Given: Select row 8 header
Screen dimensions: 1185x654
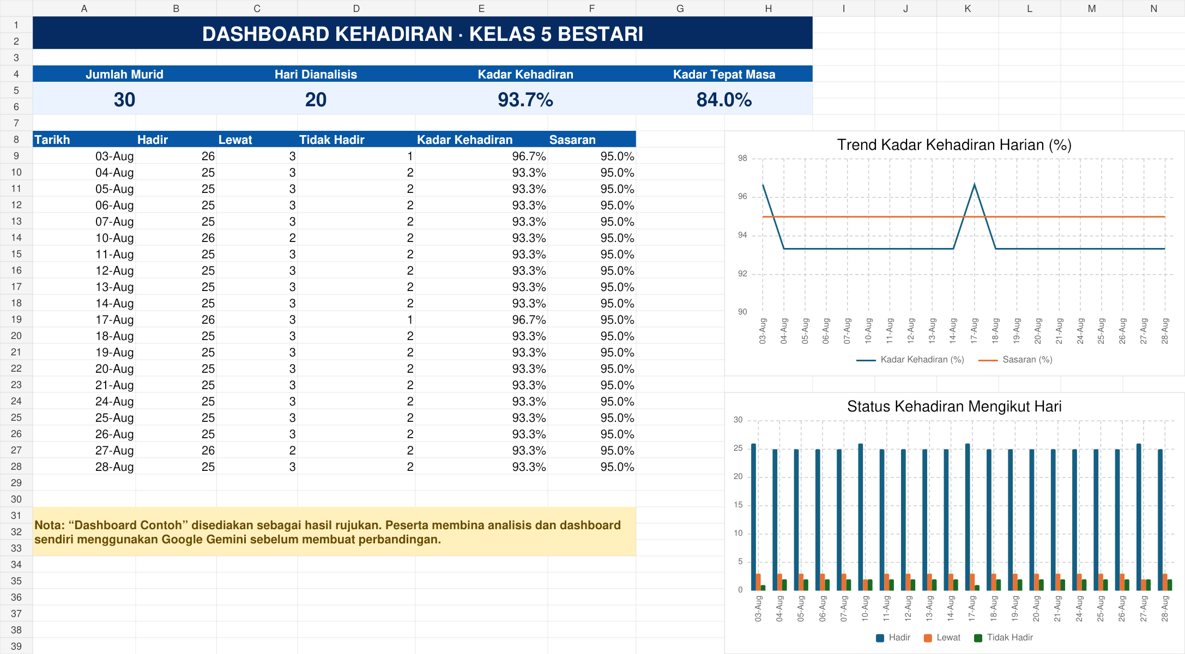Looking at the screenshot, I should click(x=16, y=139).
